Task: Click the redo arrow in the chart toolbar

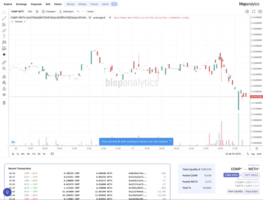Action: pyautogui.click(x=83, y=11)
